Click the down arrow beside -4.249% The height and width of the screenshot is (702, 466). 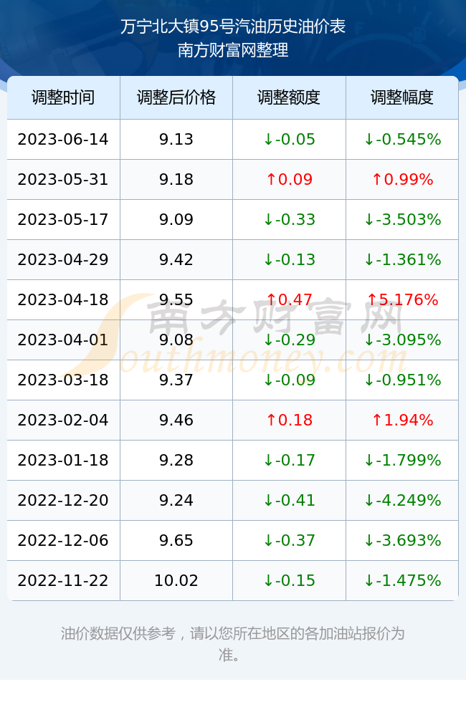368,500
